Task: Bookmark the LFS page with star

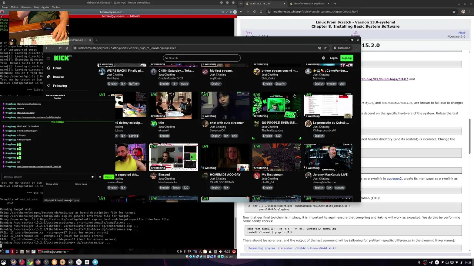Action: point(454,11)
